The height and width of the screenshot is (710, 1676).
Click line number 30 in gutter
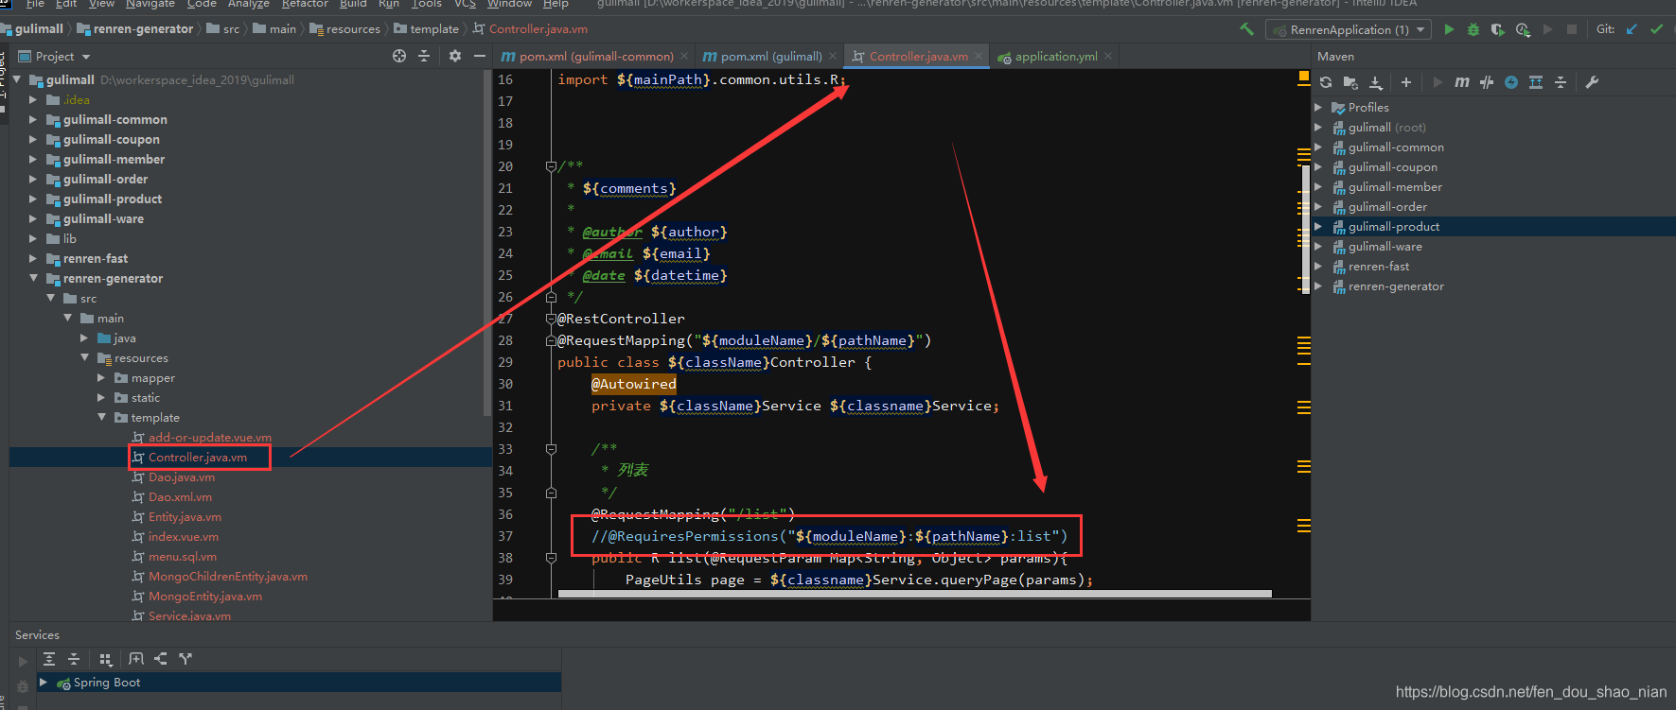tap(505, 384)
